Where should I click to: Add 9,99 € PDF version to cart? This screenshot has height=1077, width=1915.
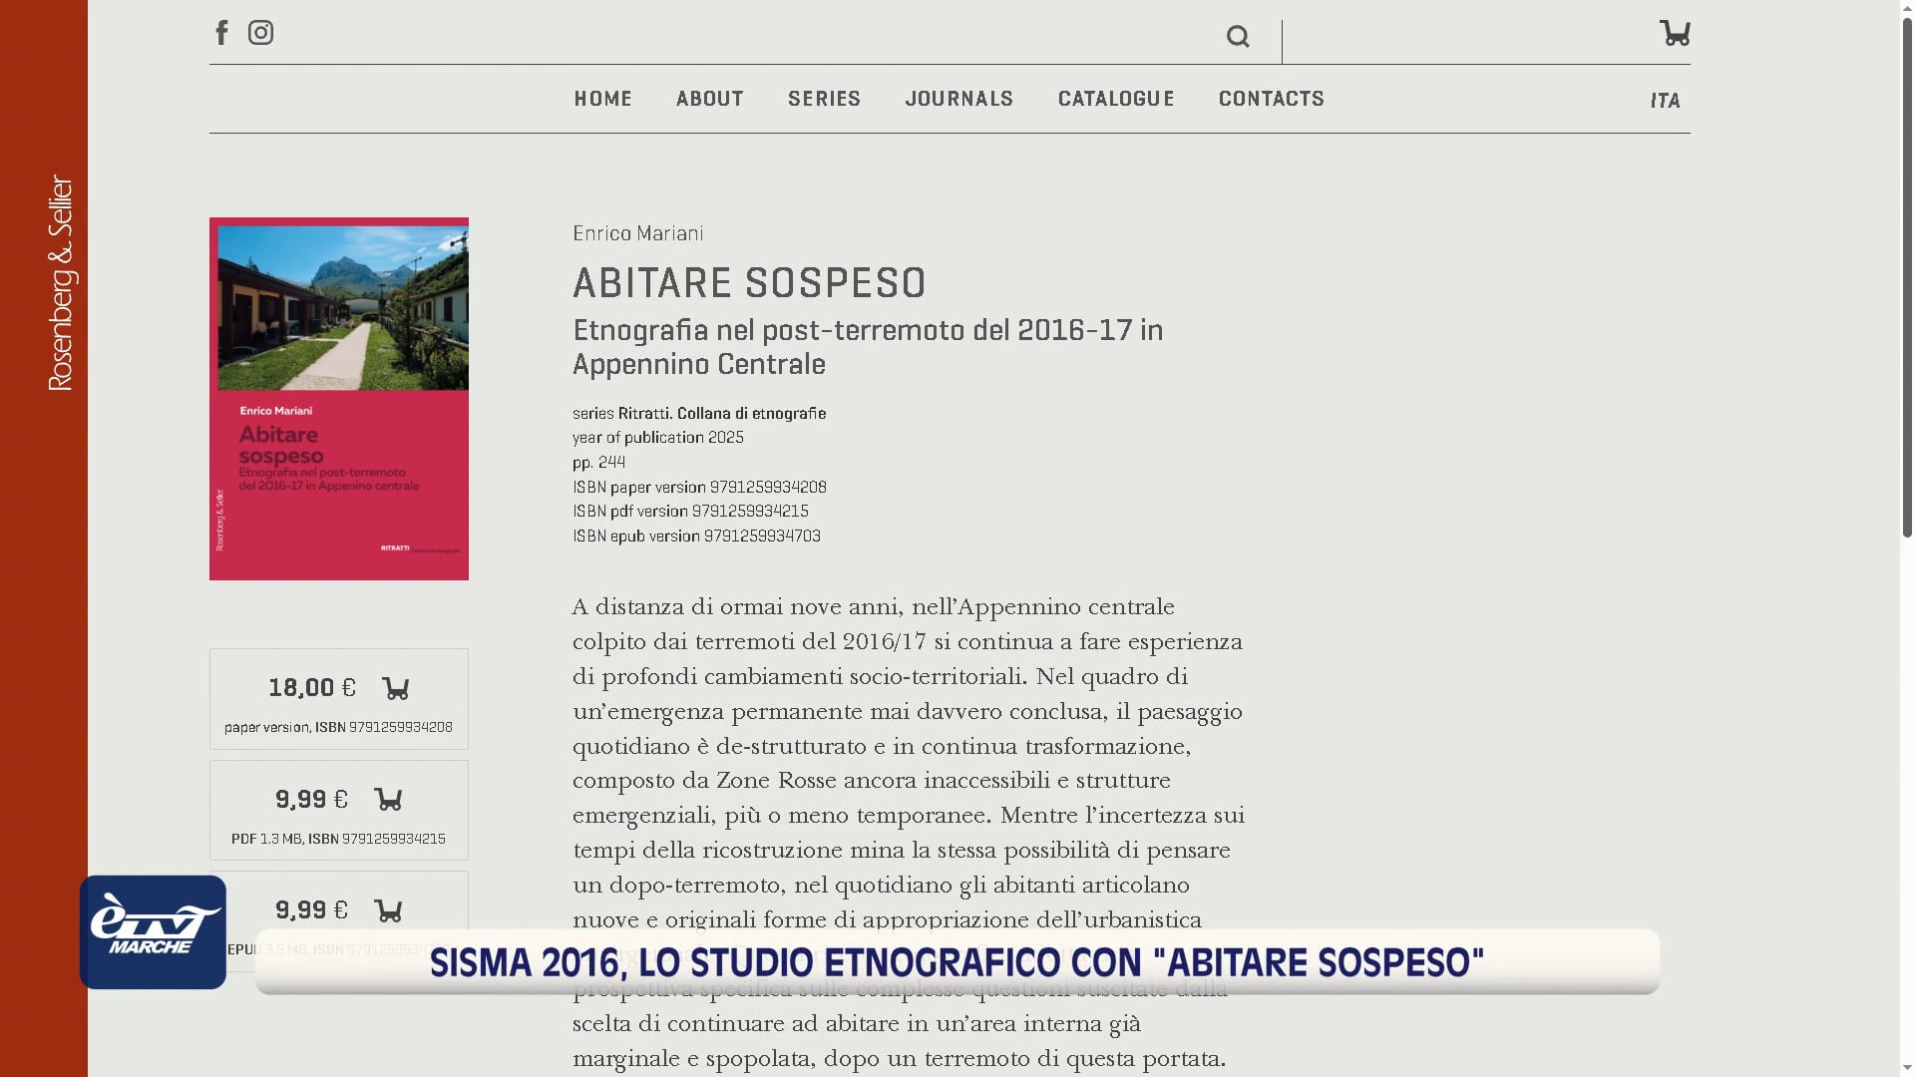point(388,799)
